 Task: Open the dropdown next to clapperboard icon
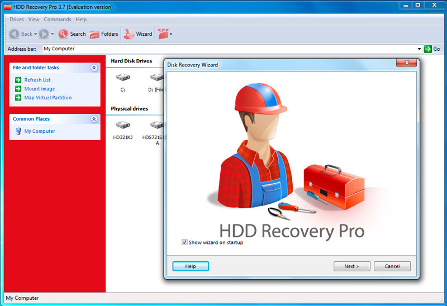171,34
